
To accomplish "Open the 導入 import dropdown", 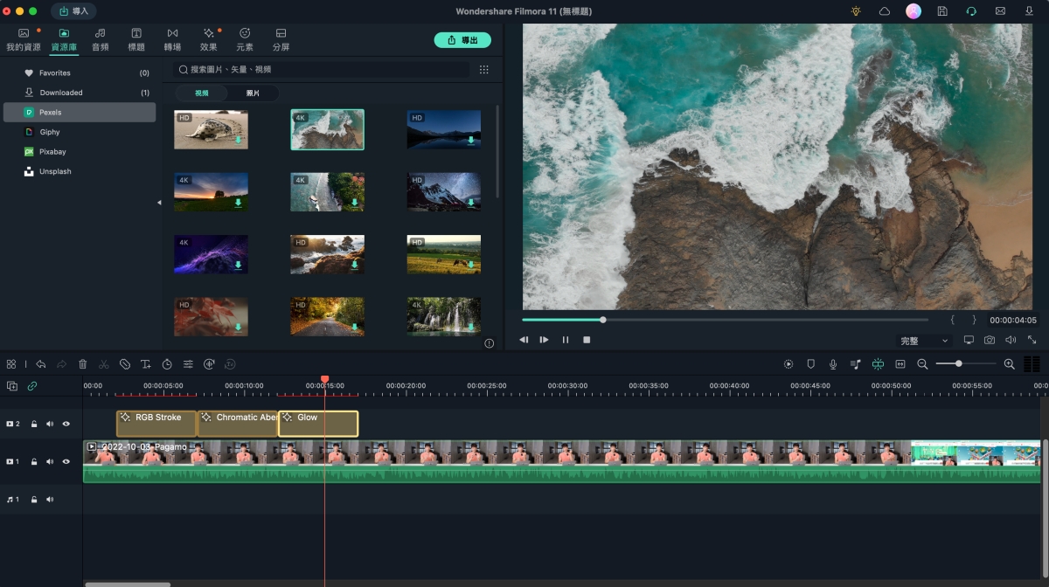I will [73, 11].
